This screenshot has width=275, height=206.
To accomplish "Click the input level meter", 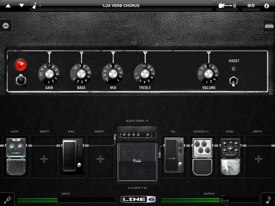I will coord(66,200).
